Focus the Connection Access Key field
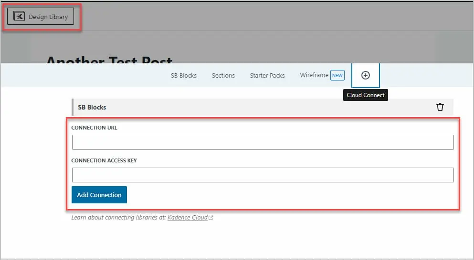 pos(263,175)
